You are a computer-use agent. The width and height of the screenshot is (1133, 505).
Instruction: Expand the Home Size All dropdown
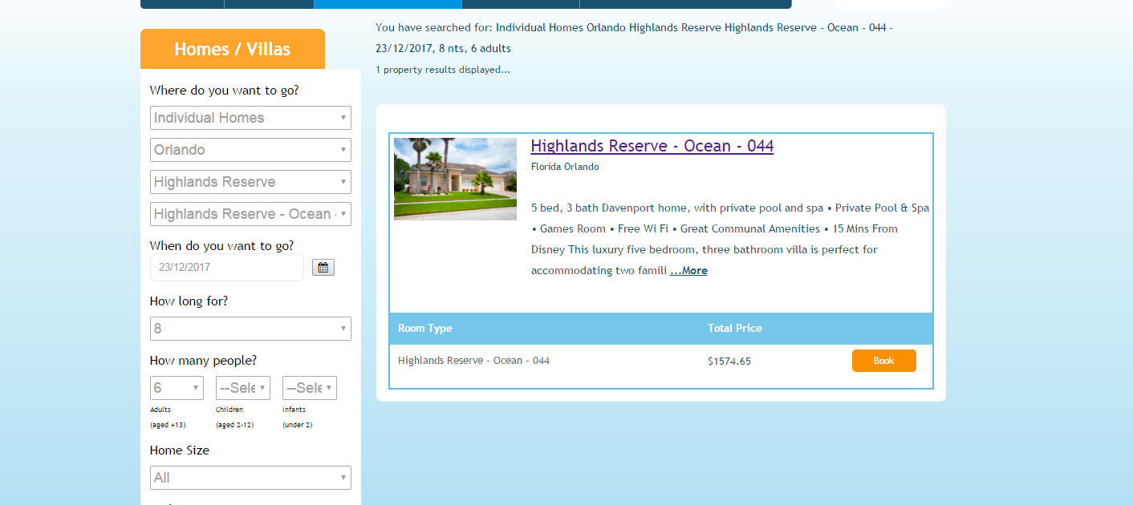(250, 478)
